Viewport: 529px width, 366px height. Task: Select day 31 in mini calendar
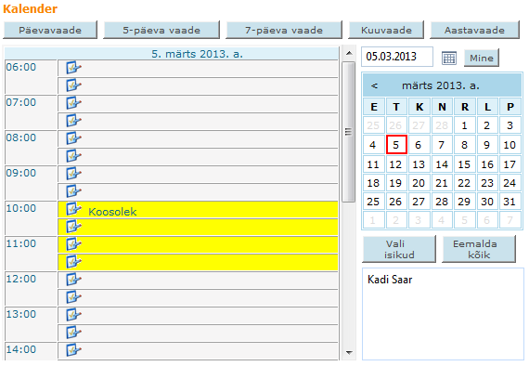(510, 202)
